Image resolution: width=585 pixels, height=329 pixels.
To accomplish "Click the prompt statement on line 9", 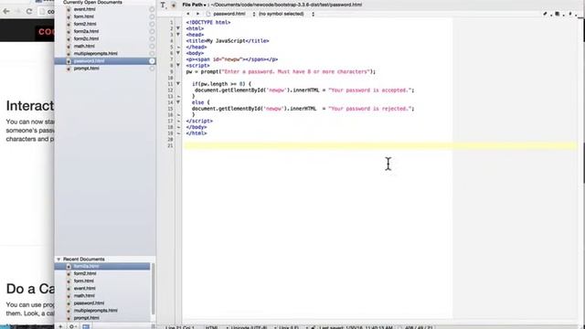I will click(x=281, y=71).
